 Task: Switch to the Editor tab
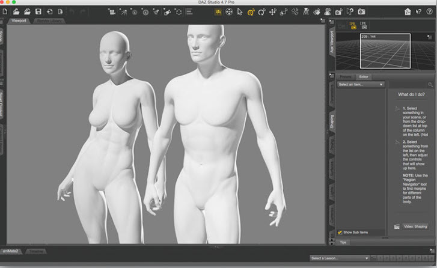pos(364,77)
